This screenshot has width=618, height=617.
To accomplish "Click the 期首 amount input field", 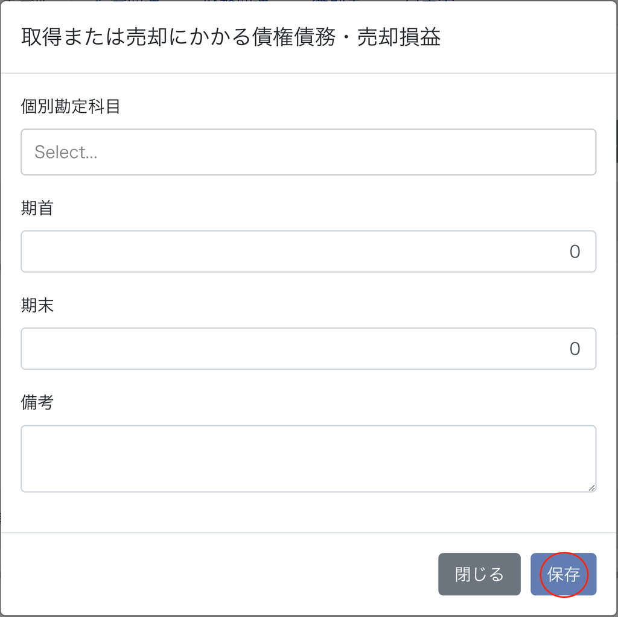I will tap(308, 252).
